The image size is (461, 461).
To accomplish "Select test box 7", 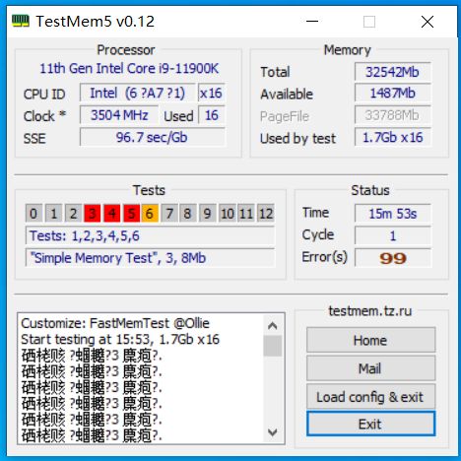I will click(169, 214).
